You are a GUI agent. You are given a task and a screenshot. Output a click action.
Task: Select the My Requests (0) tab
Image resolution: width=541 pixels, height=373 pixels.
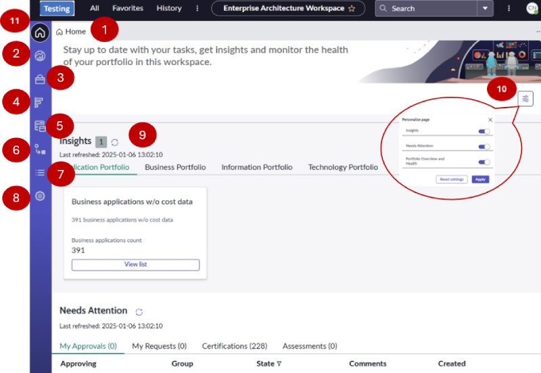point(160,346)
